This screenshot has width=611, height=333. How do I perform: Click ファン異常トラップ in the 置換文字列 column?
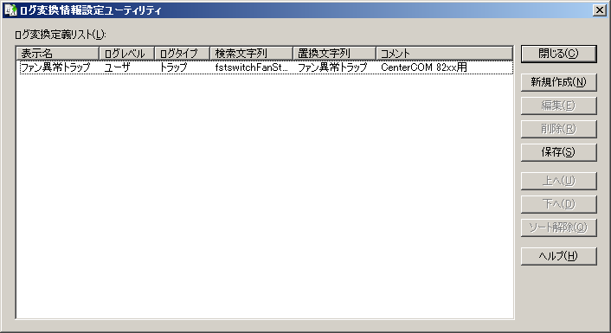tap(332, 67)
